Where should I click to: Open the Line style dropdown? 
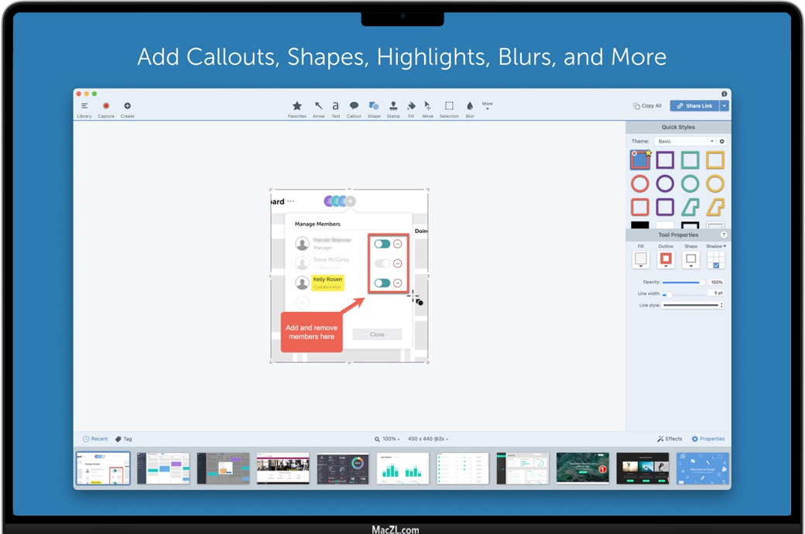(692, 306)
